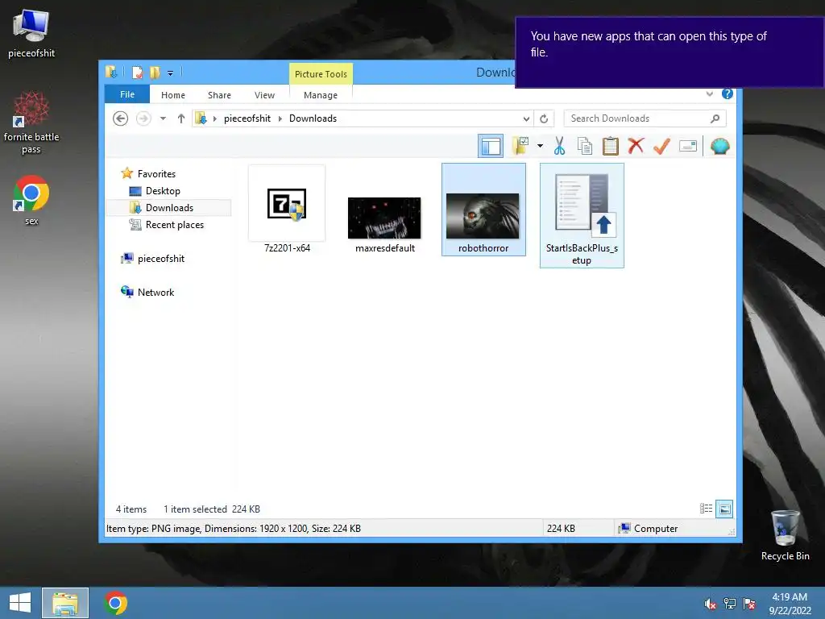Open the address bar history dropdown
The height and width of the screenshot is (619, 825).
pyautogui.click(x=526, y=118)
